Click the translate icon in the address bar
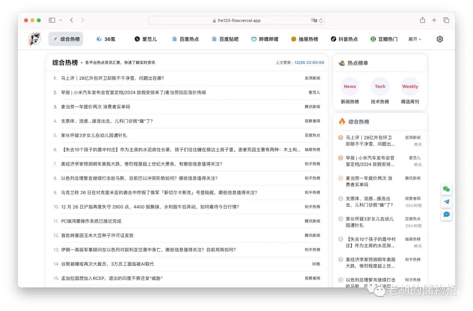 (x=314, y=20)
